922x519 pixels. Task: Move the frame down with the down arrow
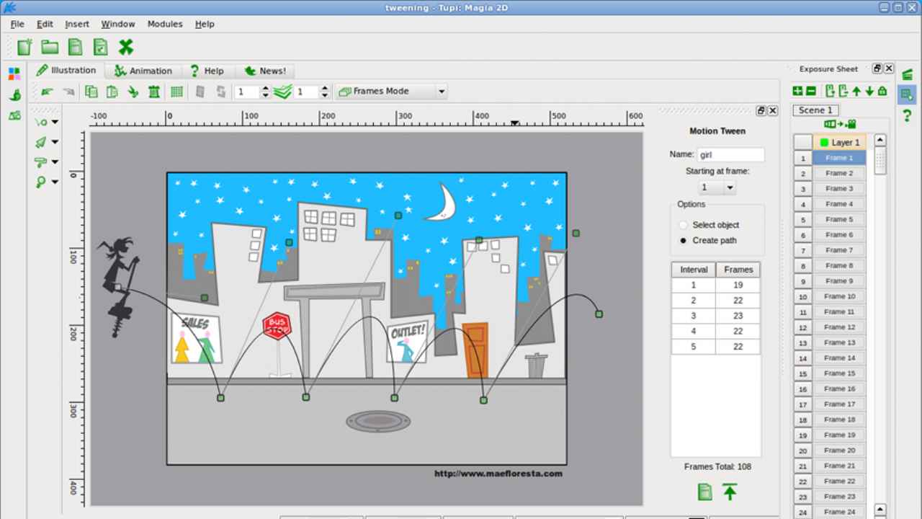[x=869, y=91]
